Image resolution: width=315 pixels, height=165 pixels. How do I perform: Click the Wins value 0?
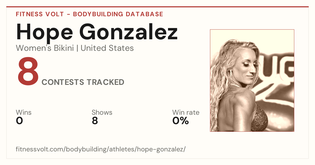pyautogui.click(x=19, y=121)
